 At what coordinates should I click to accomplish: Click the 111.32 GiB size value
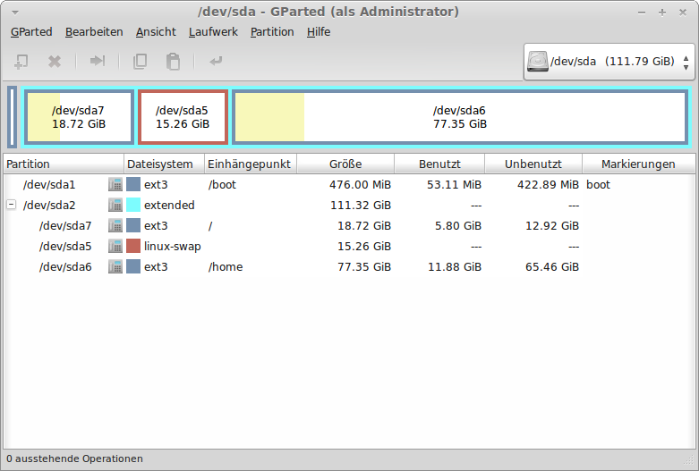tap(360, 205)
